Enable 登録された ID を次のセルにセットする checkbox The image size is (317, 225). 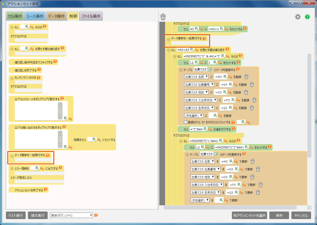[x=185, y=122]
